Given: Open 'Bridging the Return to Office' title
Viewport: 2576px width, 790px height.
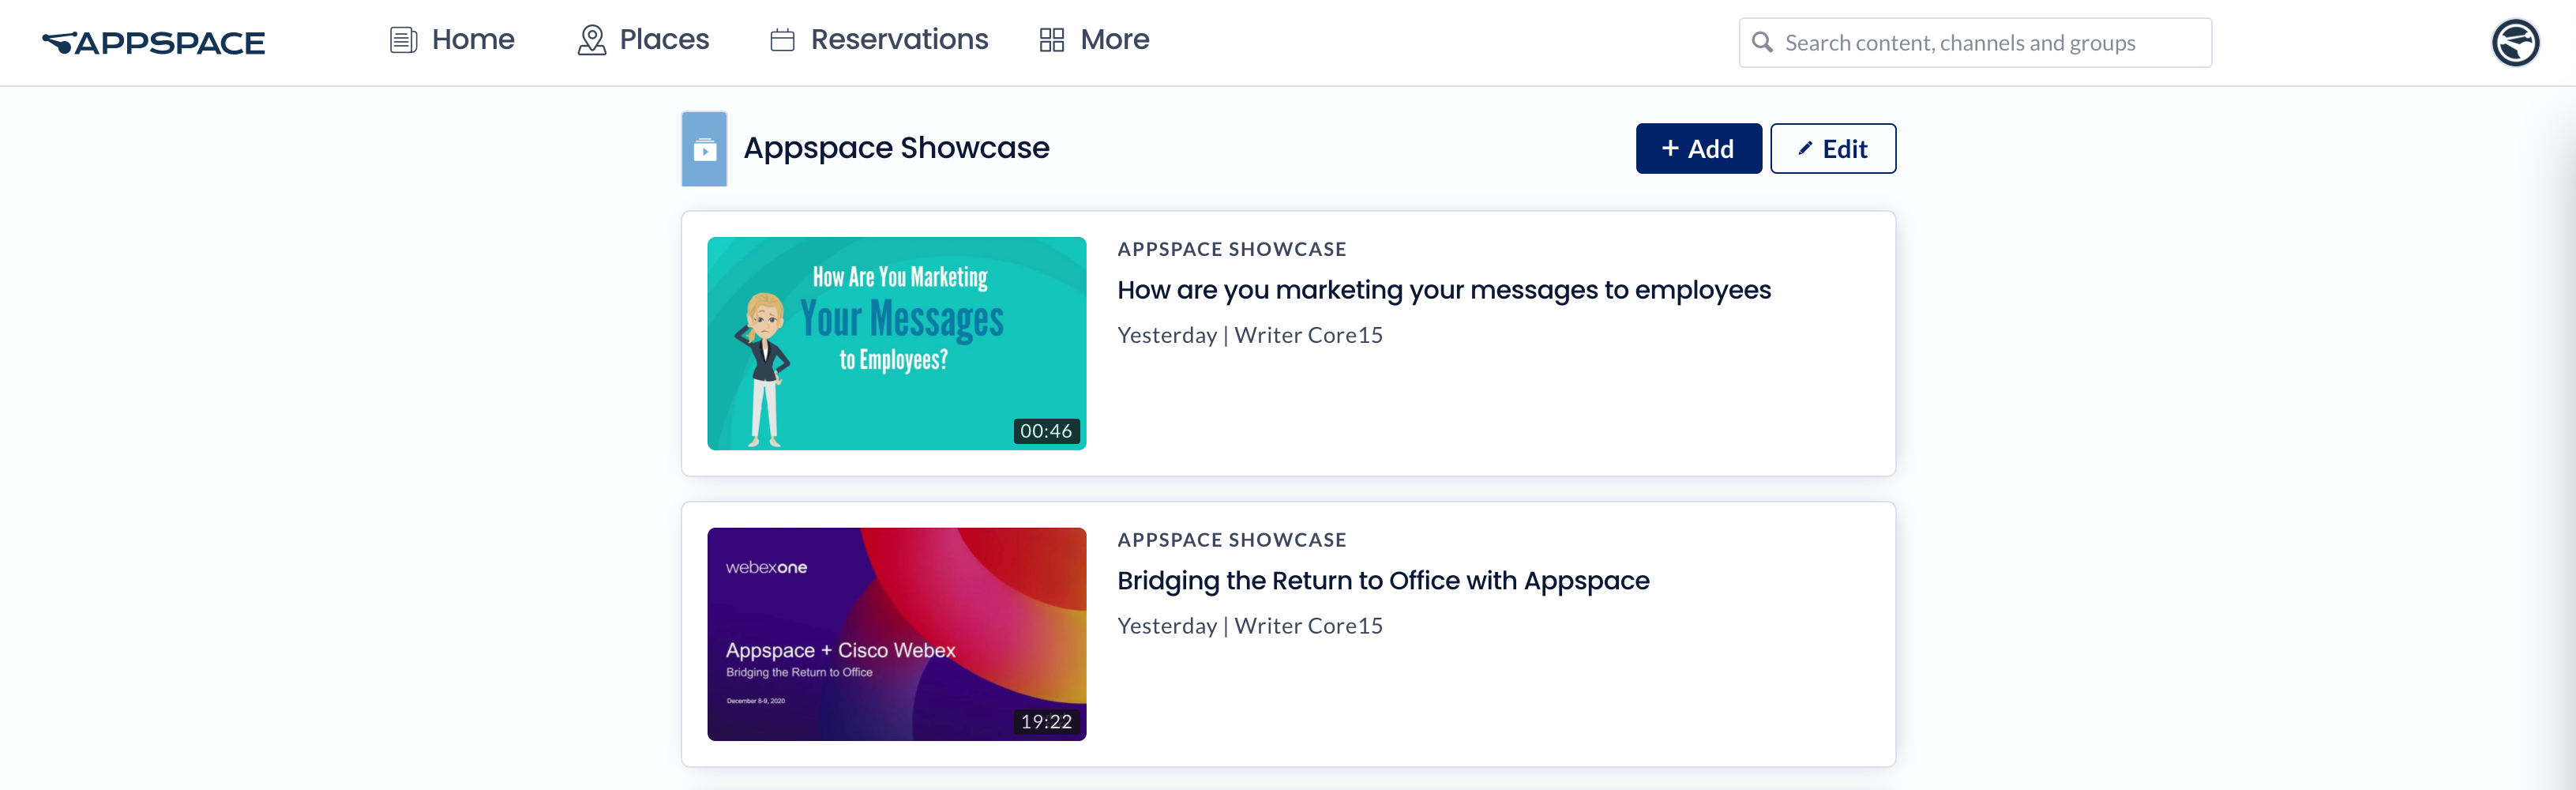Looking at the screenshot, I should pos(1383,581).
